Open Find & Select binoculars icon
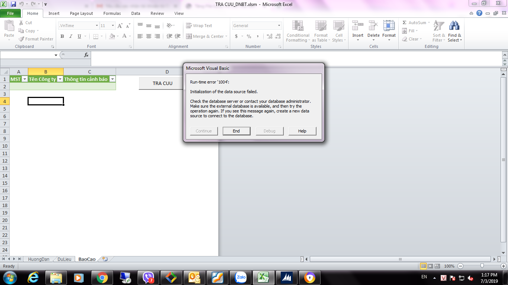 pyautogui.click(x=454, y=26)
